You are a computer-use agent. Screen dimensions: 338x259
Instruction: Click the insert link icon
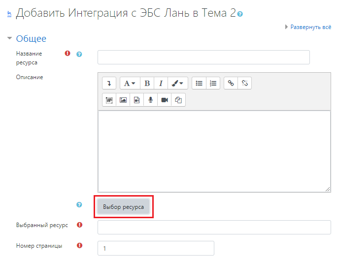click(x=231, y=83)
